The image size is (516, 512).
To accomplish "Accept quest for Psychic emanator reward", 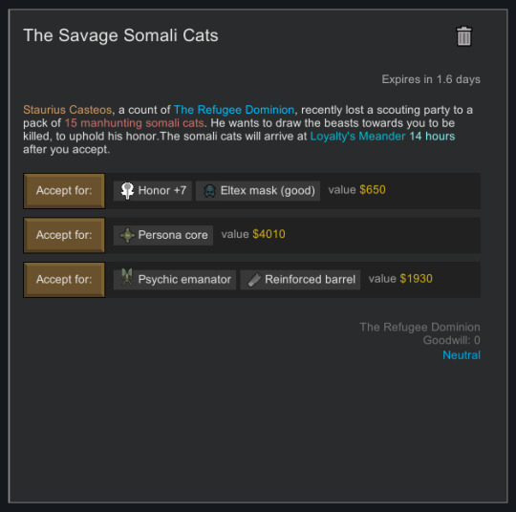I will 64,280.
